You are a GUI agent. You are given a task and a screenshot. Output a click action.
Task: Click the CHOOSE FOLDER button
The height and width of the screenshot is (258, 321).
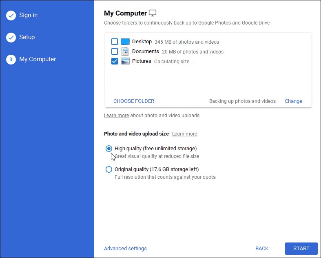tap(134, 101)
